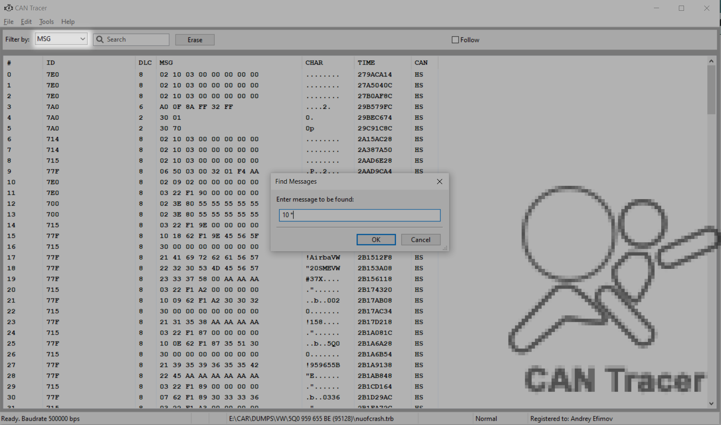Minimize the CAN Tracer window
The height and width of the screenshot is (425, 721).
pos(656,8)
